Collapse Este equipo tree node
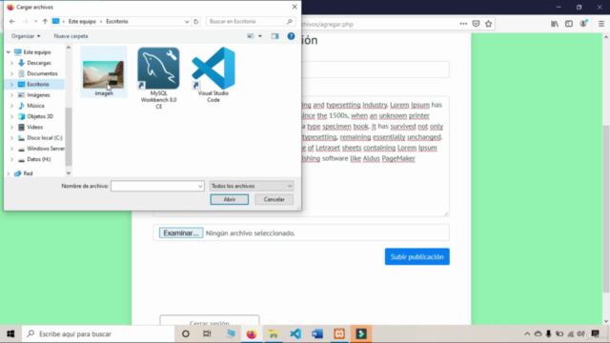This screenshot has height=343, width=610. pyautogui.click(x=9, y=52)
